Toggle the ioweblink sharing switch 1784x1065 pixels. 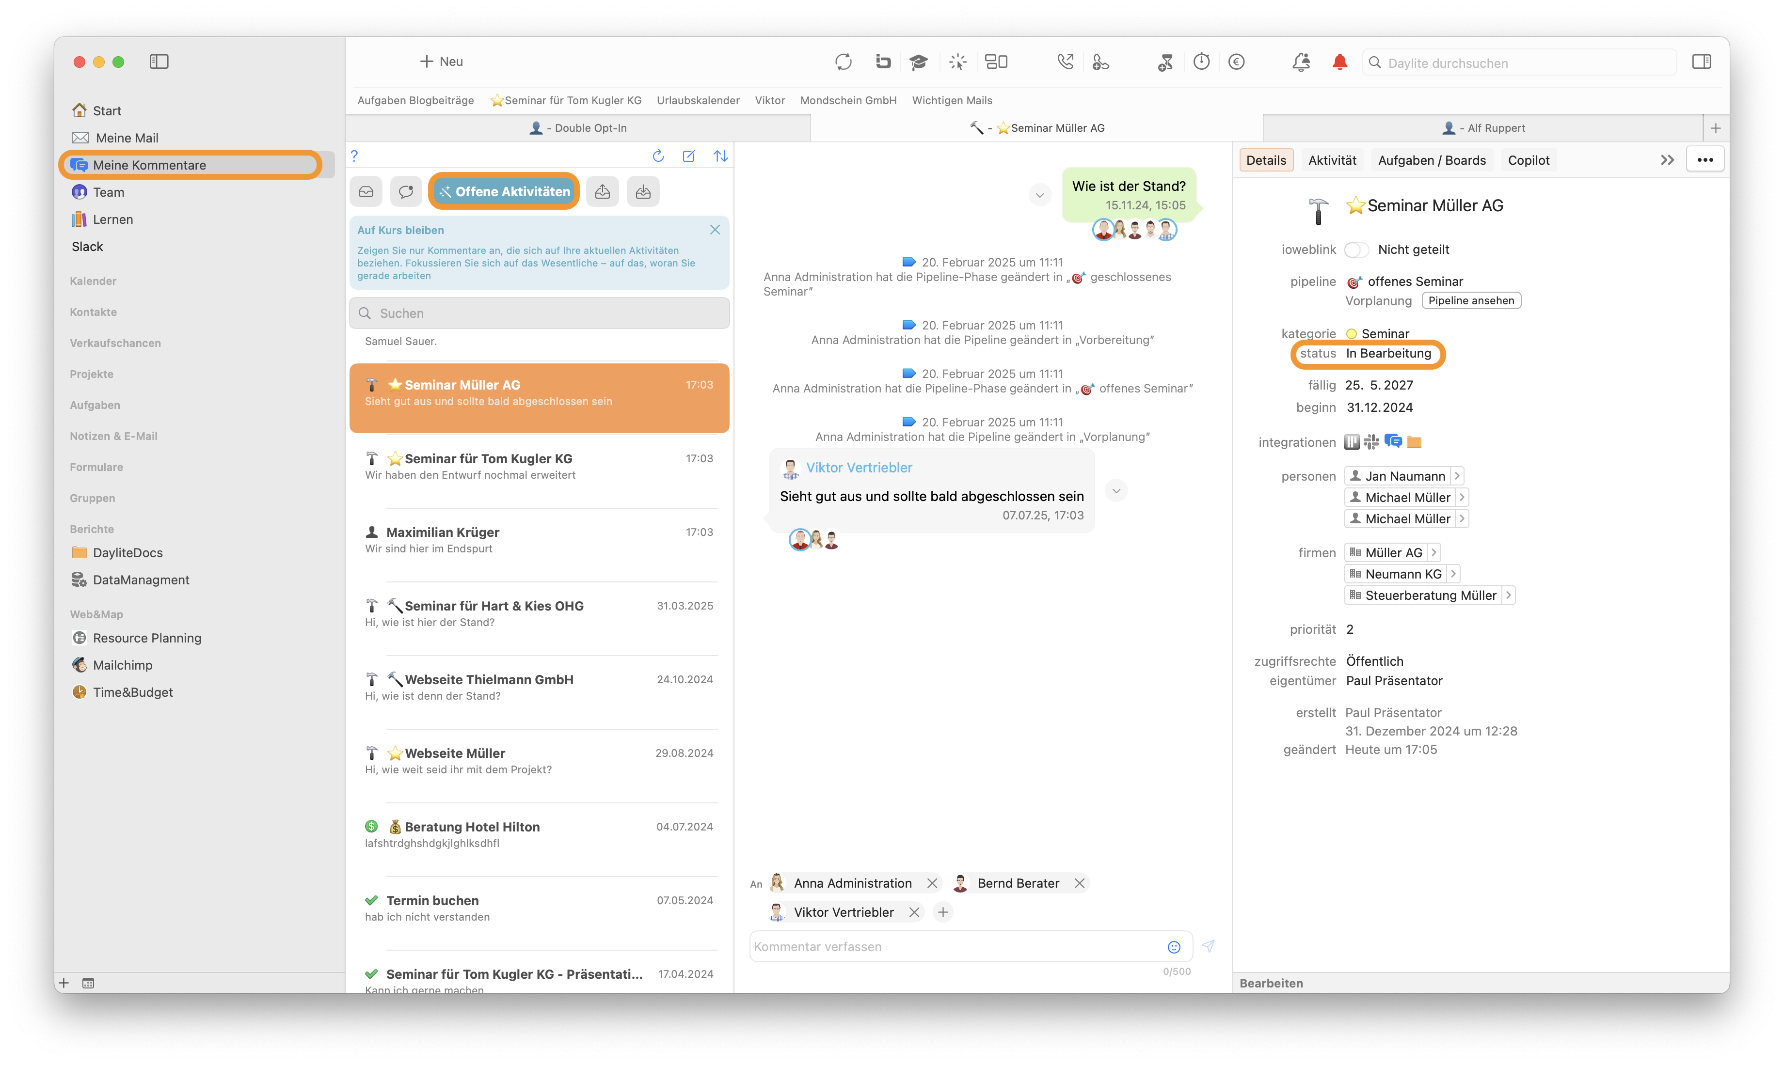coord(1356,249)
